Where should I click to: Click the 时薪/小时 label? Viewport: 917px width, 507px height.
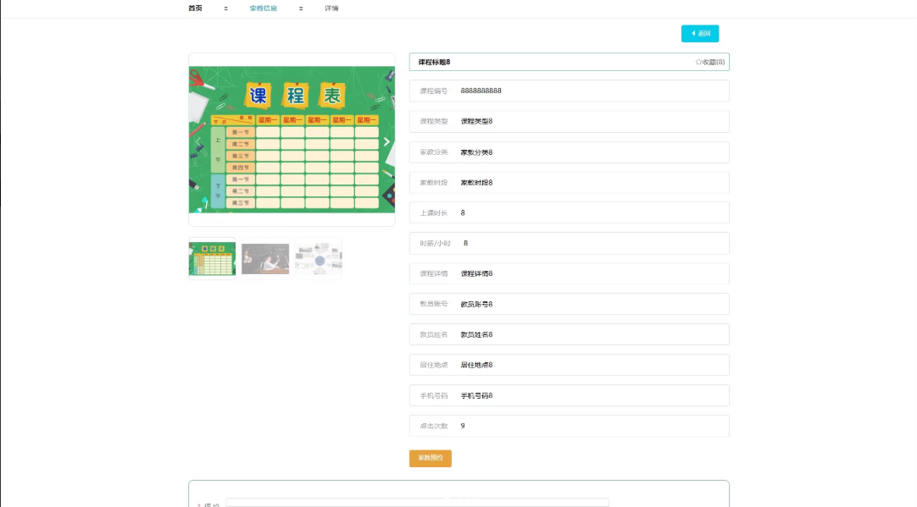coord(435,244)
